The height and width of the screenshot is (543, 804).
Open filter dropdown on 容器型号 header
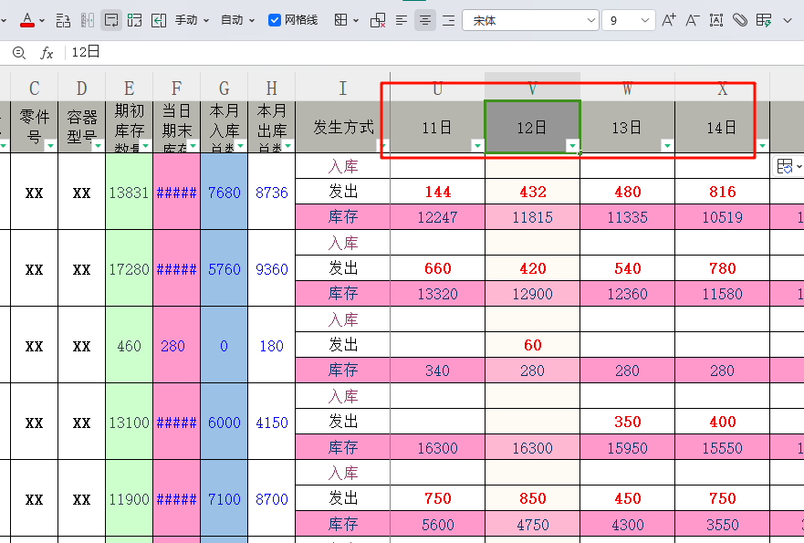pyautogui.click(x=98, y=146)
